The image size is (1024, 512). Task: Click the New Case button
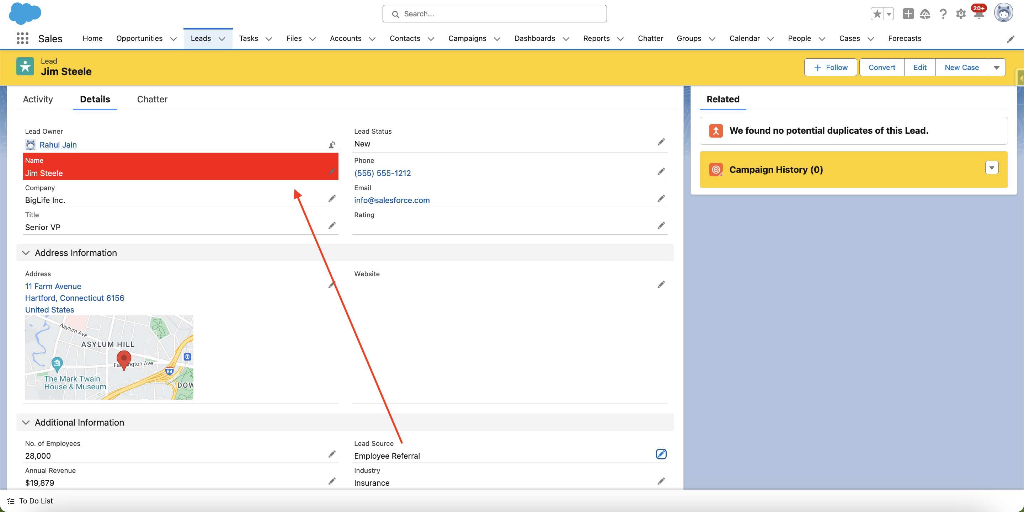[961, 68]
